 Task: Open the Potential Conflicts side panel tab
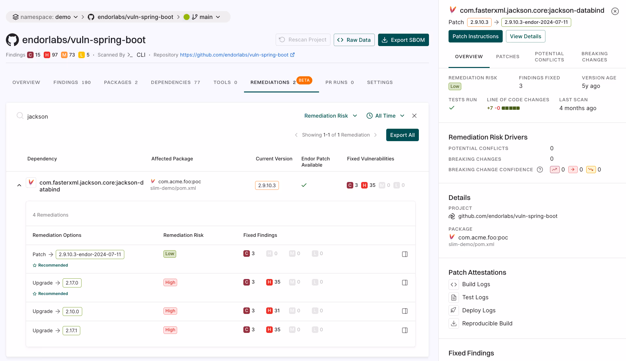549,57
